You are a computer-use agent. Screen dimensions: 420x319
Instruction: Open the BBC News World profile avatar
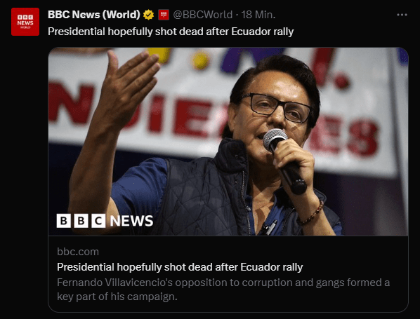point(25,22)
